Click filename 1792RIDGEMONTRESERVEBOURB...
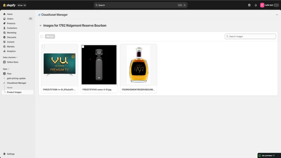 tap(138, 90)
